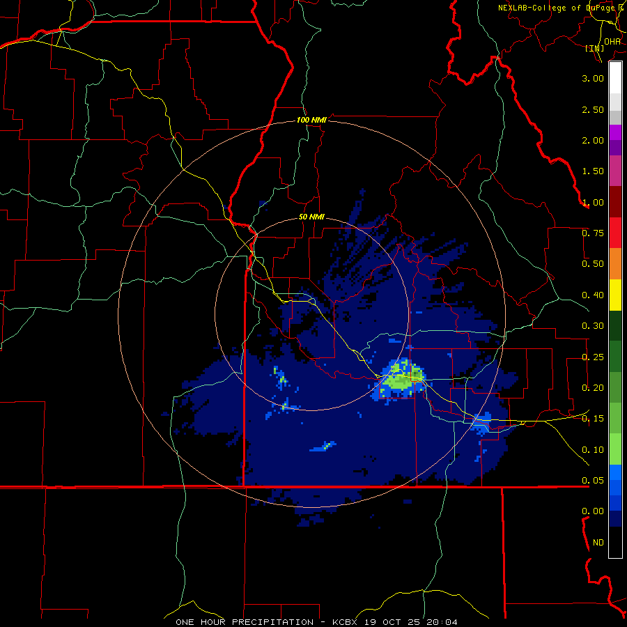Viewport: 627px width, 627px height.
Task: Click the NEXLAB-College of DuPage credit text
Action: point(562,8)
